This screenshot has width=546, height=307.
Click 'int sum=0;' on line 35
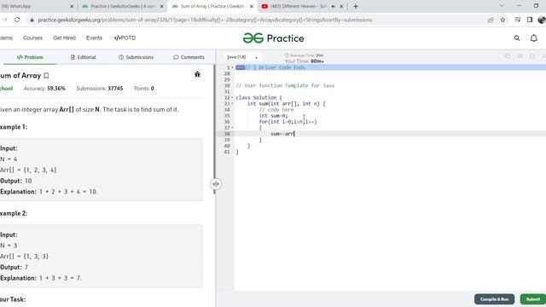[273, 116]
